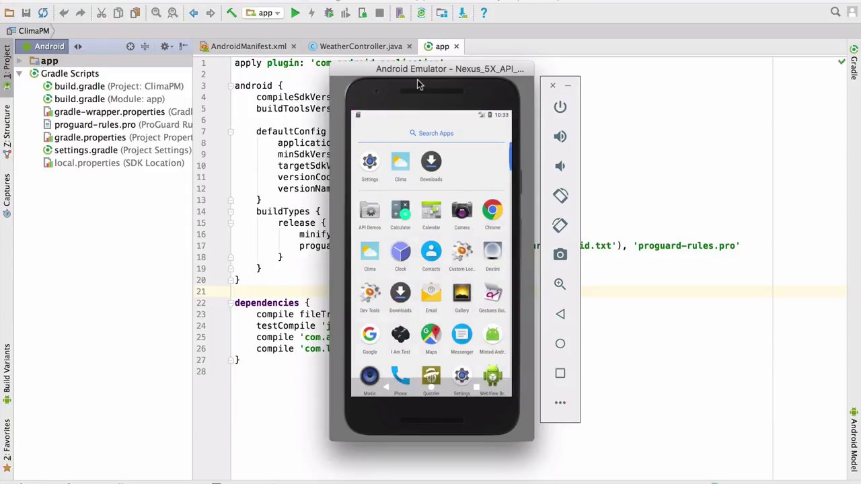861x484 pixels.
Task: Select local.properties (SDK Location)
Action: coord(113,163)
